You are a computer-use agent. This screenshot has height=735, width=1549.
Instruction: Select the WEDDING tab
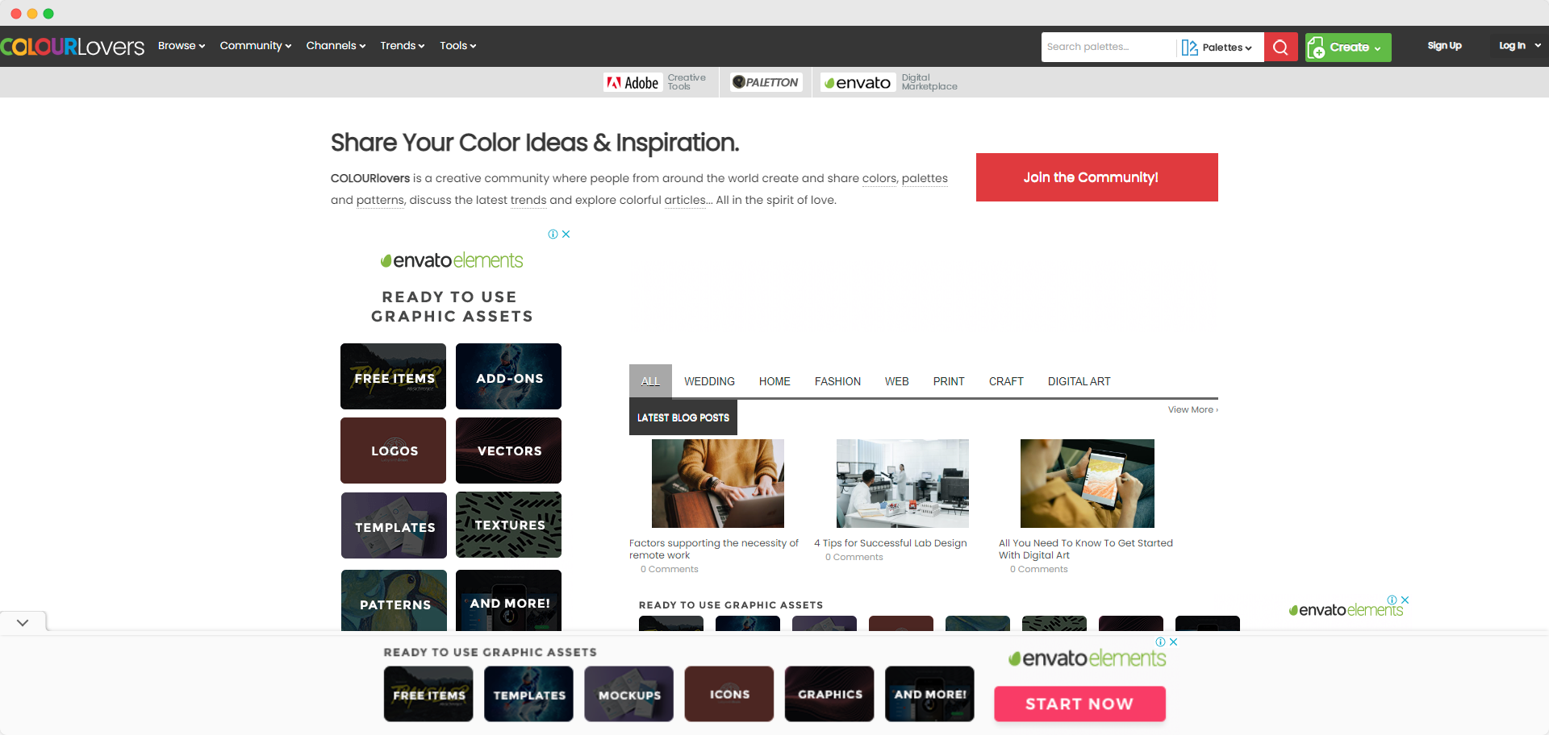coord(709,381)
